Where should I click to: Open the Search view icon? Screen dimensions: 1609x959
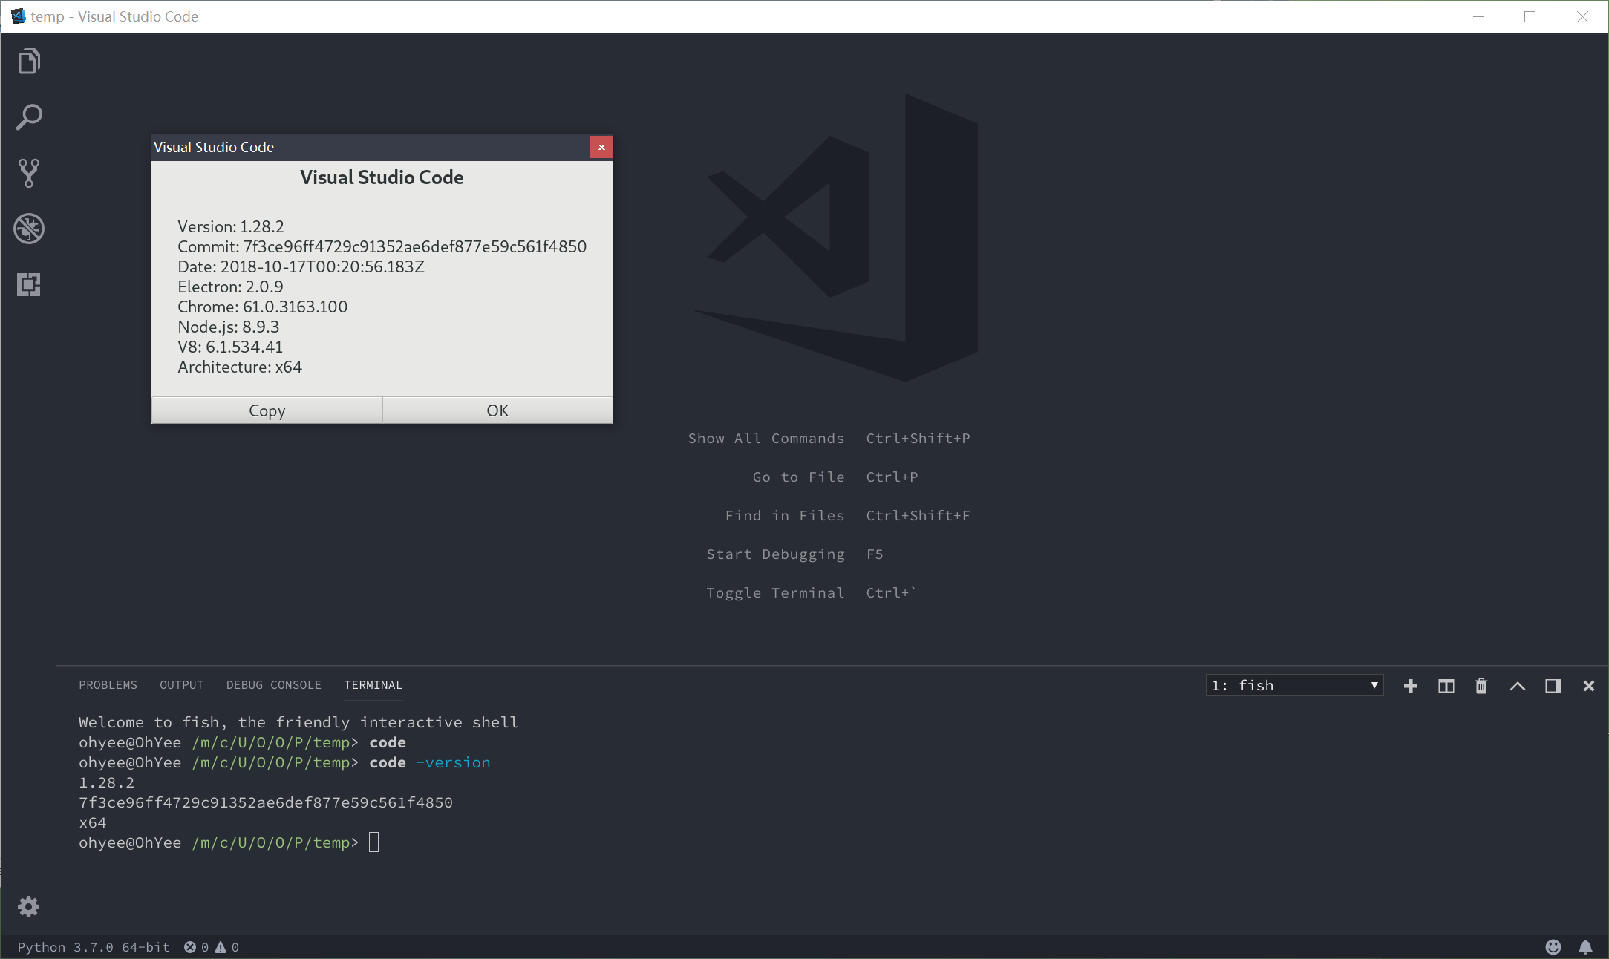click(x=29, y=117)
